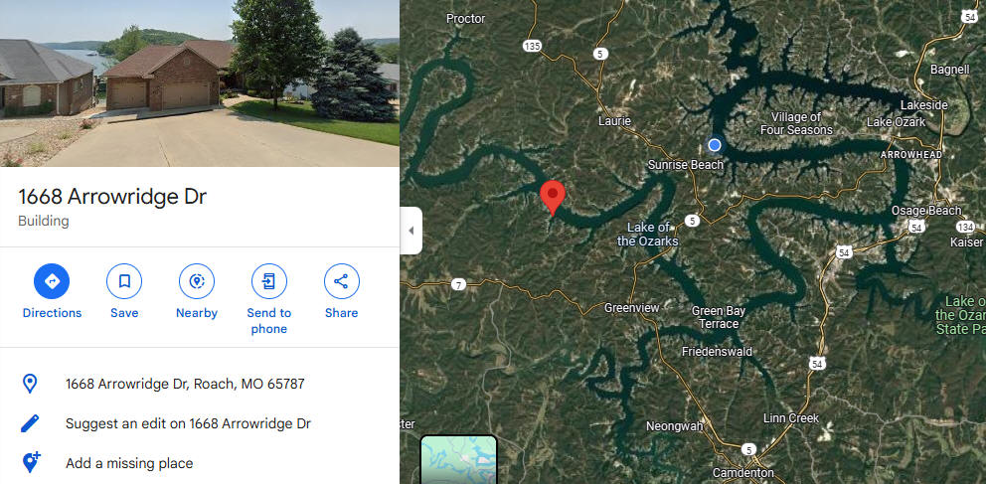Click the Add a missing place link
Viewport: 986px width, 484px height.
pos(129,463)
